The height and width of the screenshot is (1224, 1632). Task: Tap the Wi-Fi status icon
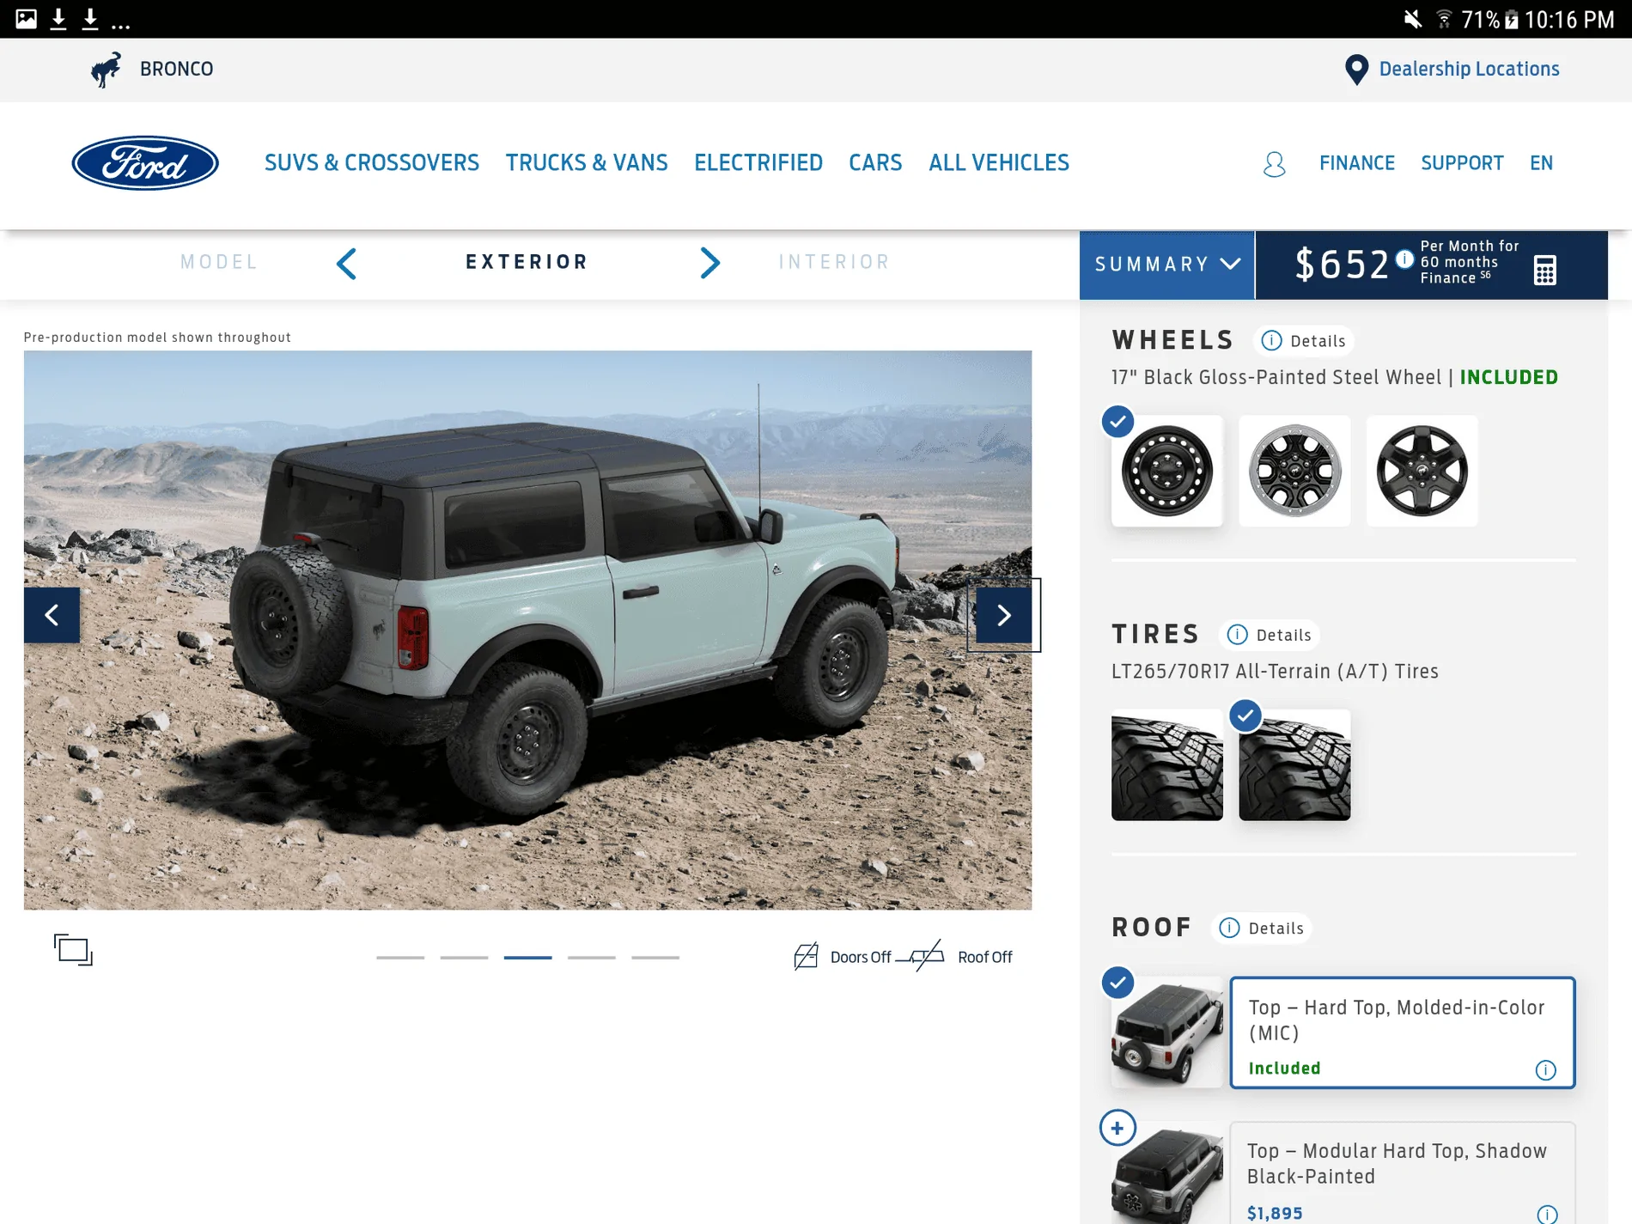pyautogui.click(x=1445, y=19)
